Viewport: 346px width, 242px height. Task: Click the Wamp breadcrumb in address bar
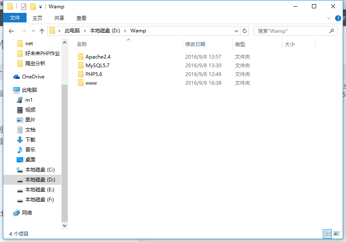138,31
